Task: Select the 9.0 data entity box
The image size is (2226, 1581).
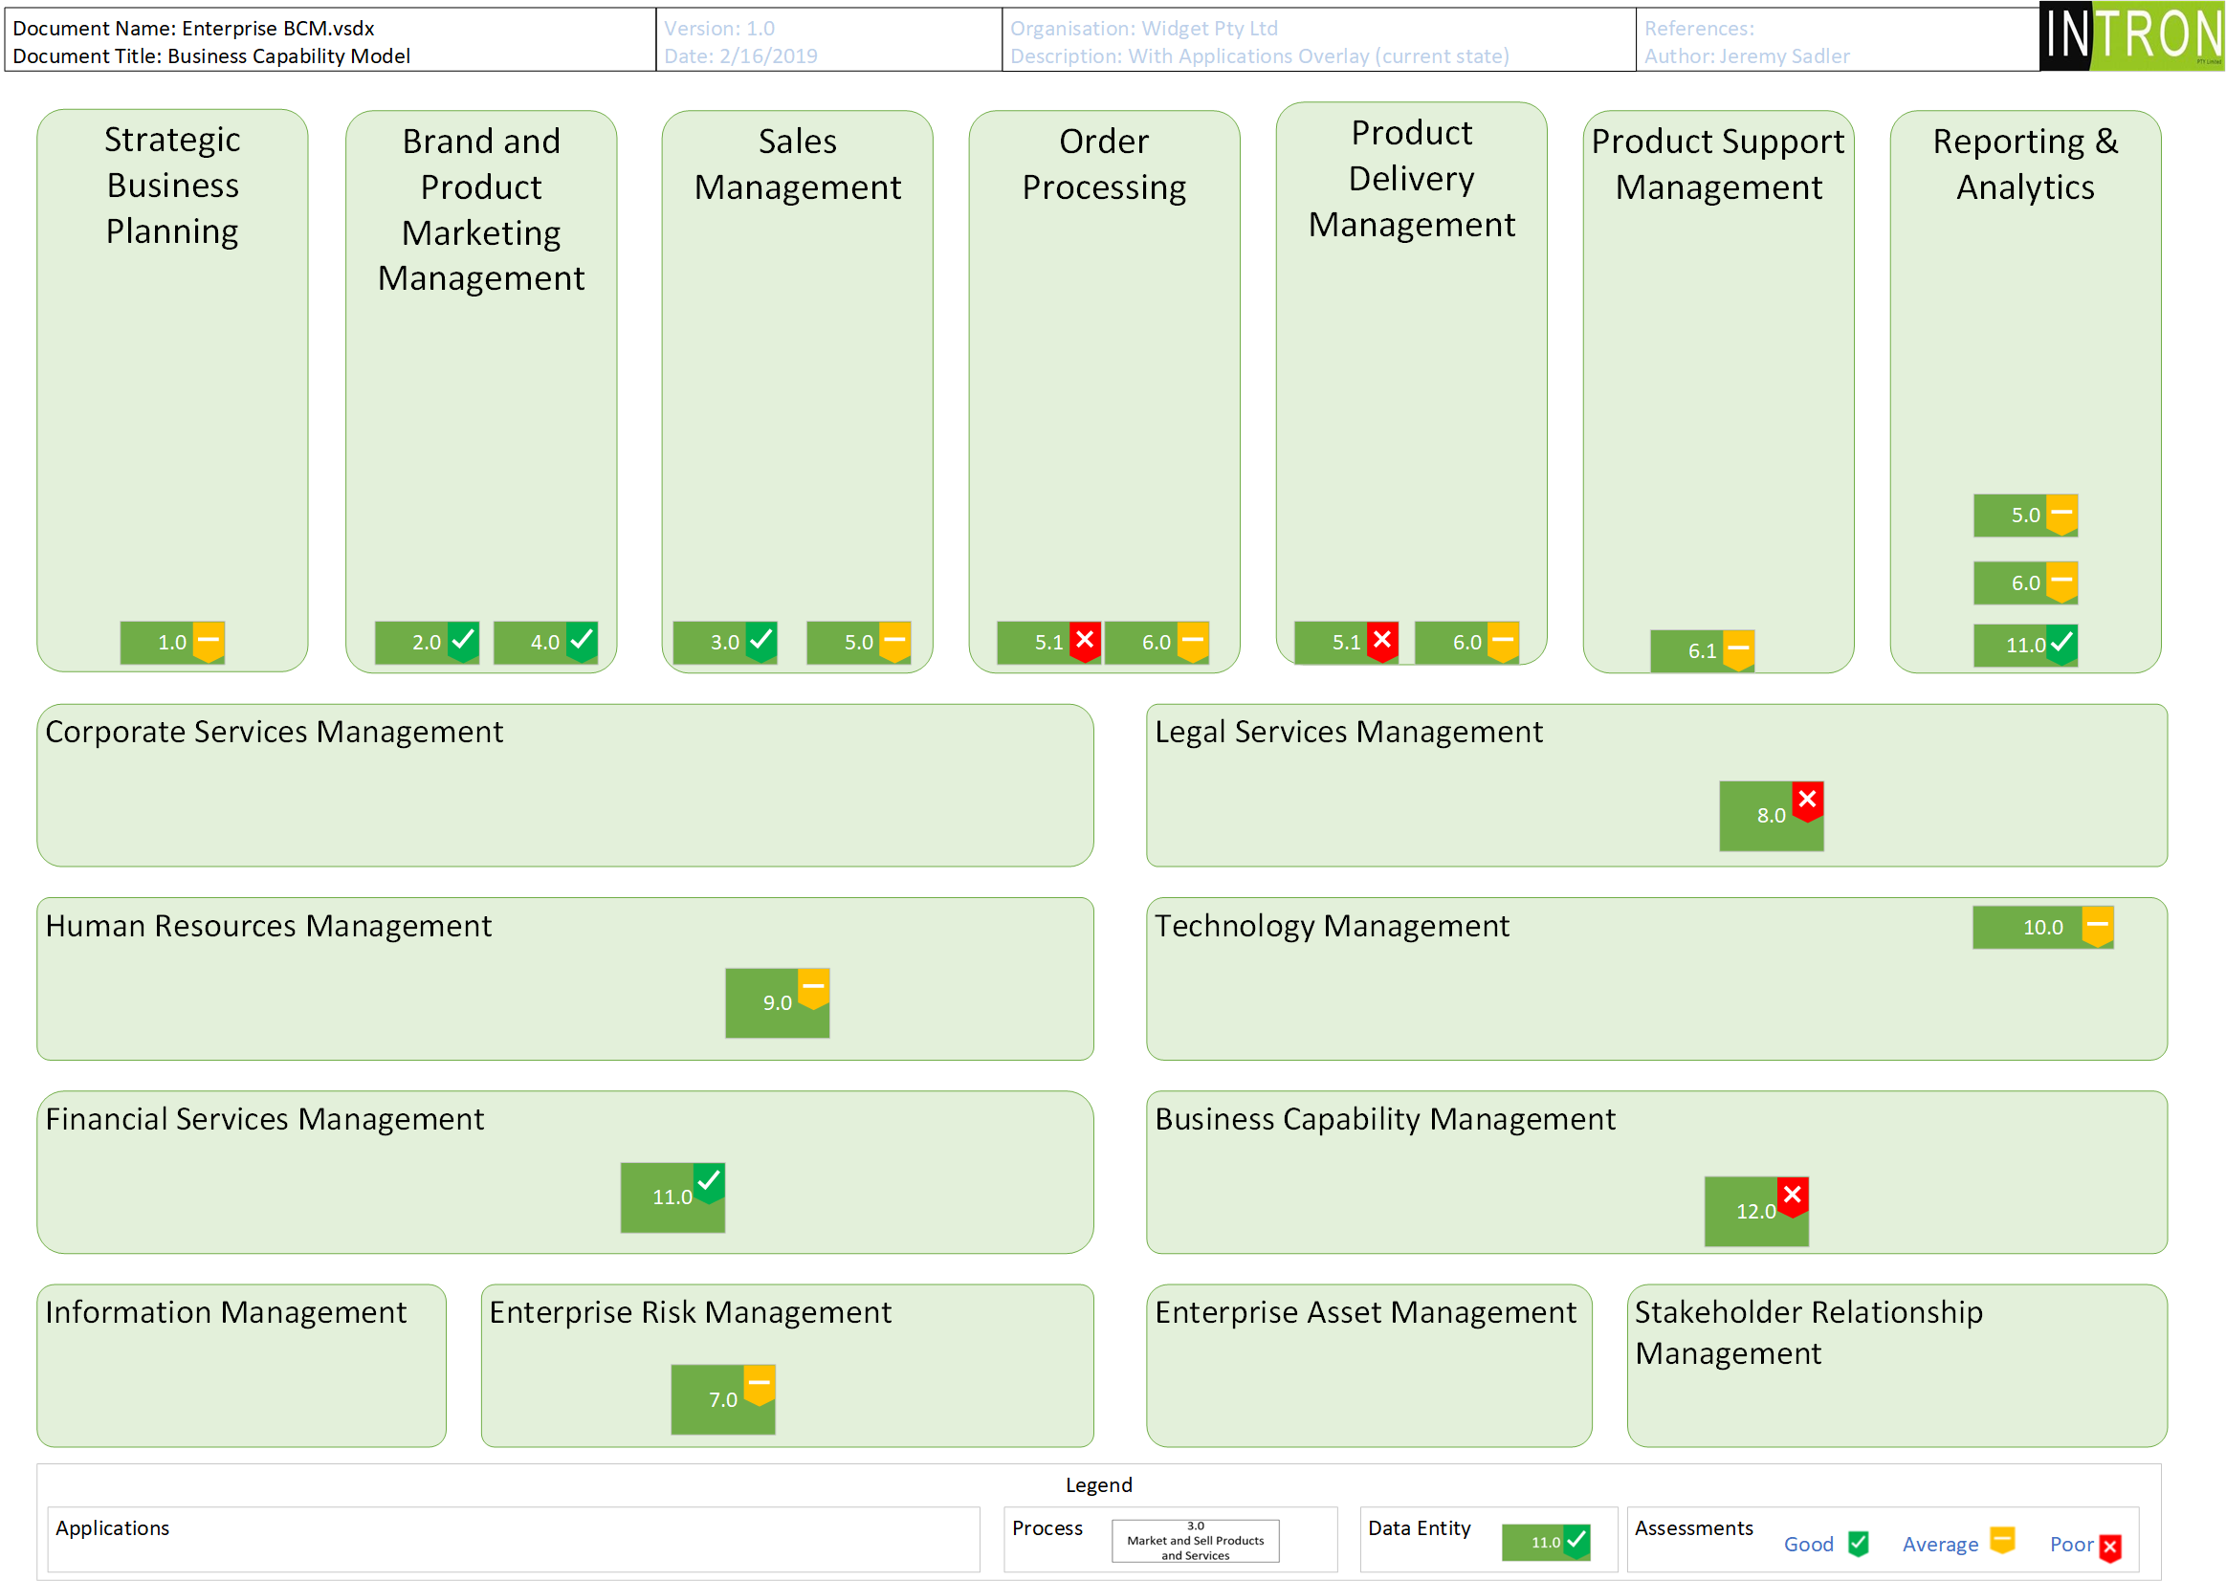Action: [776, 1002]
